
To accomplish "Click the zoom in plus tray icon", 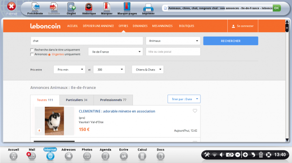I will pyautogui.click(x=245, y=155).
